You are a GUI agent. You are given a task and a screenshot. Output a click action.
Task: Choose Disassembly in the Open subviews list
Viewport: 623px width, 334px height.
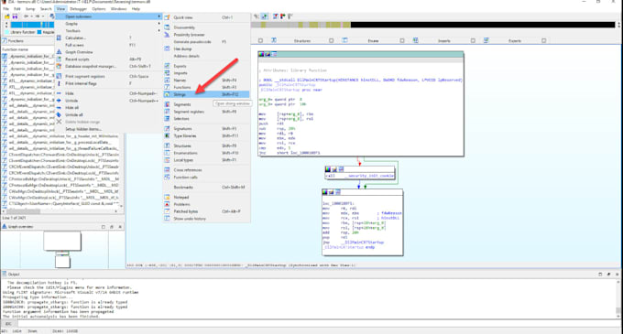pyautogui.click(x=206, y=27)
